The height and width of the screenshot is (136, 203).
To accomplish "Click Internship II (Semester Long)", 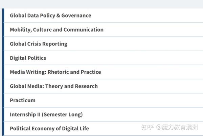I will click(x=46, y=114).
